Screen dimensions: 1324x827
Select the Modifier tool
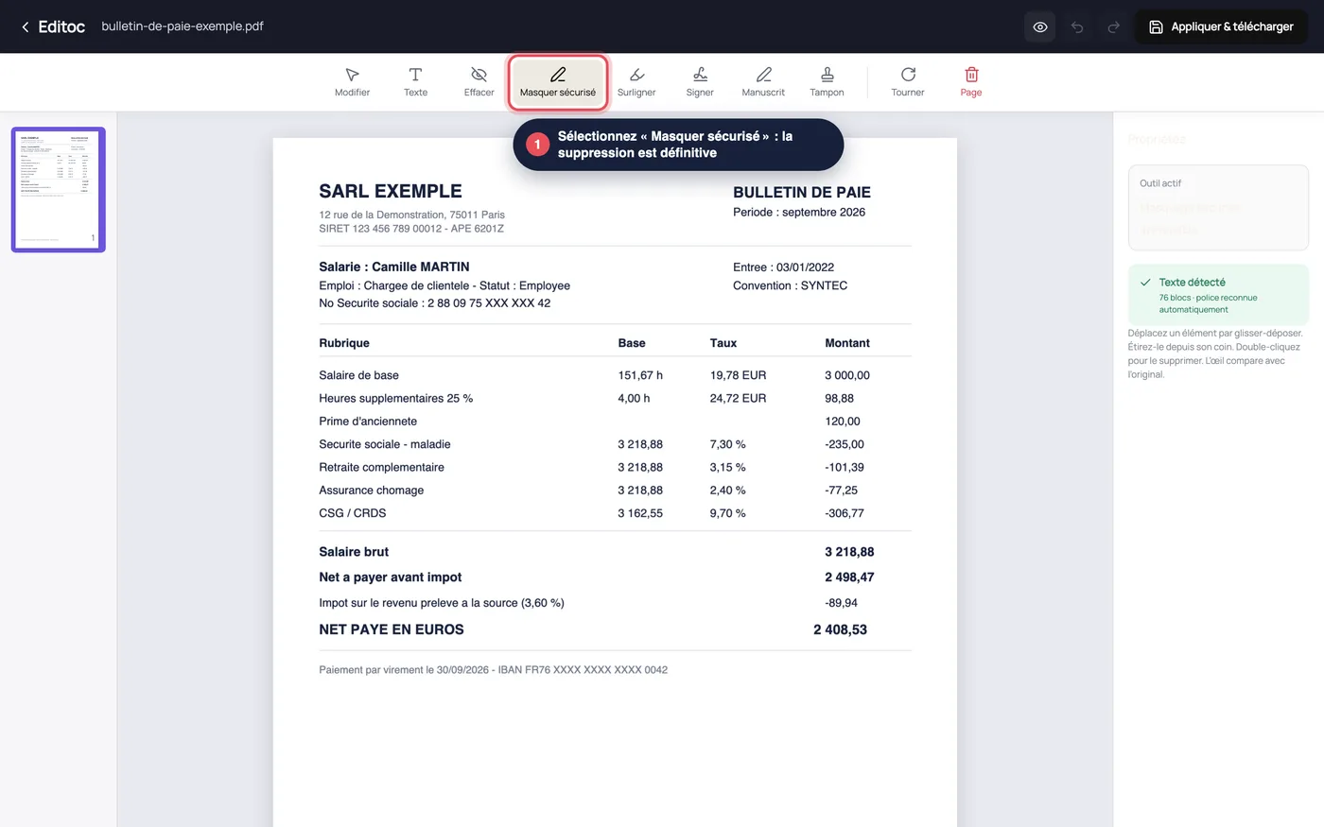tap(352, 82)
